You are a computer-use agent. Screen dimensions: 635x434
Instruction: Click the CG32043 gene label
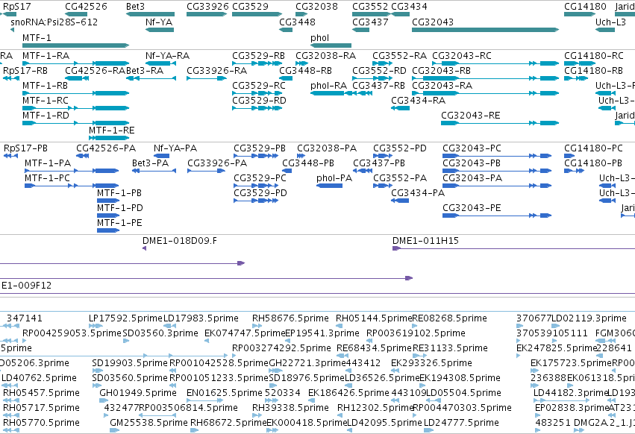click(433, 22)
